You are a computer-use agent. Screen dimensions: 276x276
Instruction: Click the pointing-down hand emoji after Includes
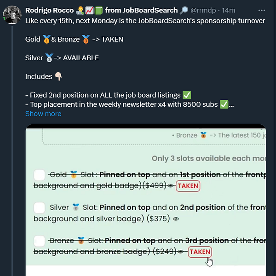[x=58, y=76]
